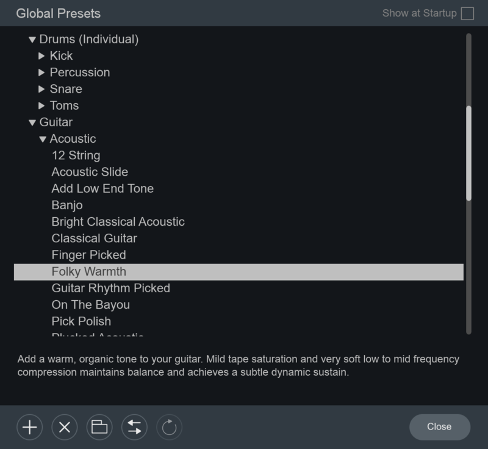Collapse the Drums (Individual) category
488x449 pixels.
(x=32, y=40)
